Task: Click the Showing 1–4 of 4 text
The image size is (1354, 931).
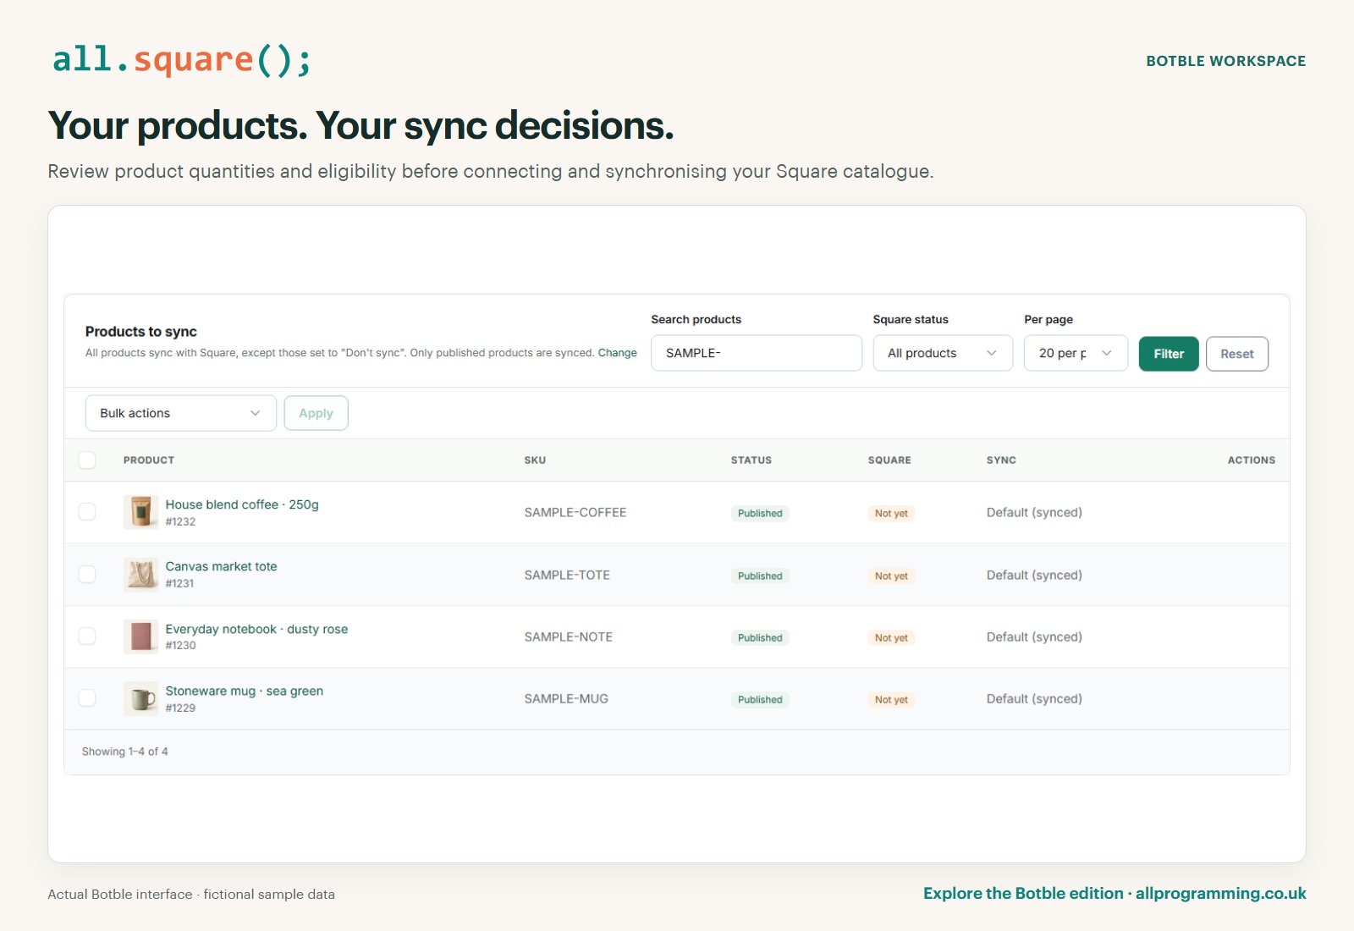Action: 125,752
